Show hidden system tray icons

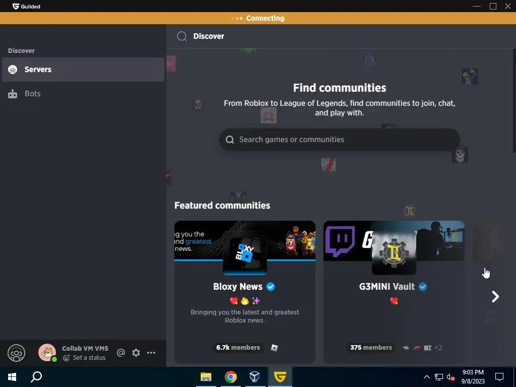click(x=426, y=377)
